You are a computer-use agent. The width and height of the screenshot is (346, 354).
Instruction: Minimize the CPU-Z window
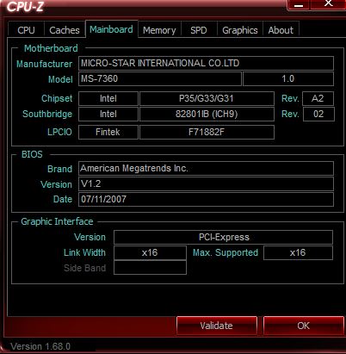coord(299,4)
